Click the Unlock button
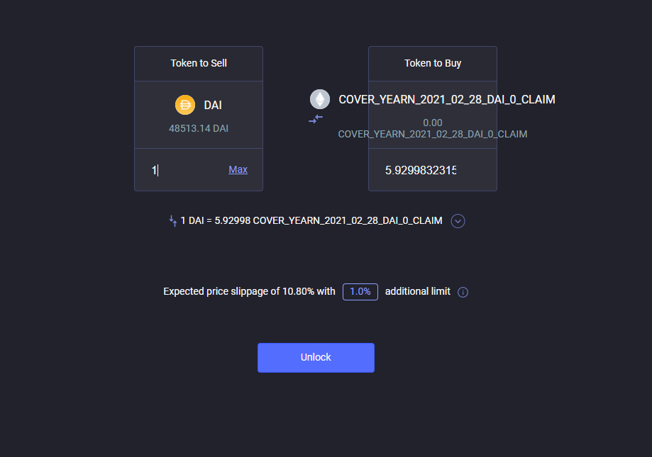 (x=316, y=357)
